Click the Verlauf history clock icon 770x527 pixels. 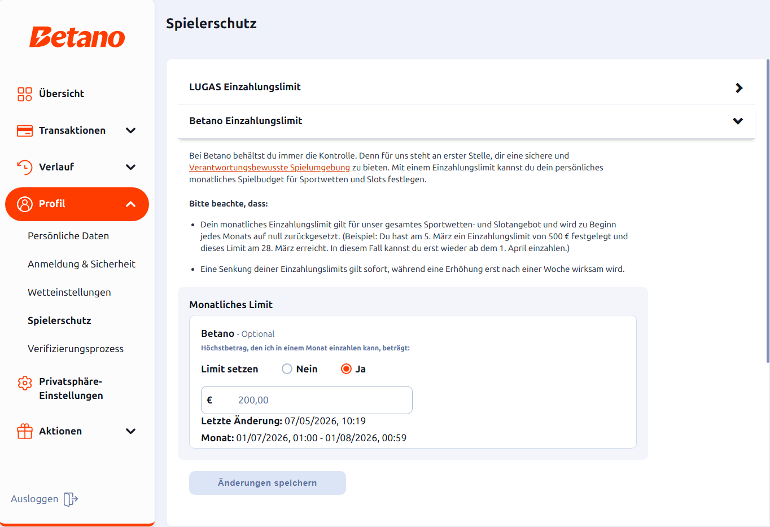[25, 167]
